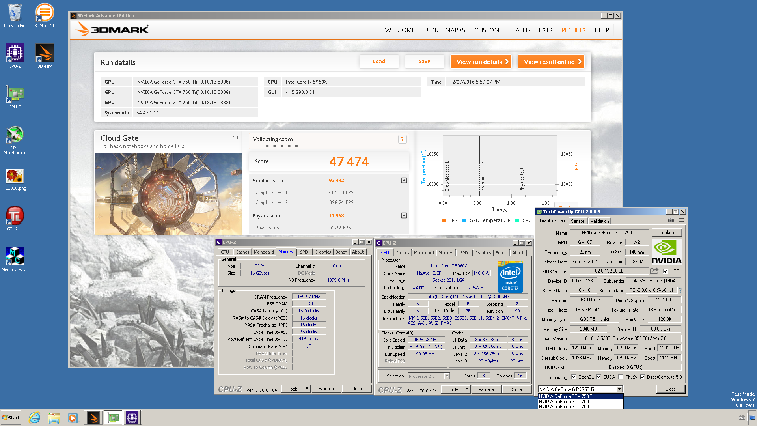The width and height of the screenshot is (757, 426).
Task: Toggle the DirectCompute 5.0 checkbox
Action: (642, 377)
